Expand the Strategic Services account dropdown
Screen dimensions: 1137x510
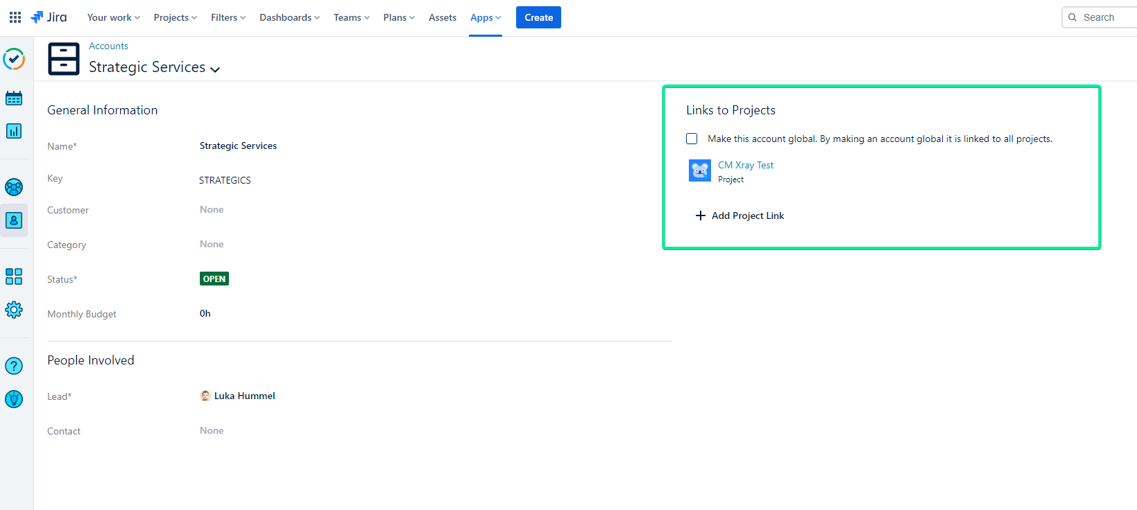[215, 69]
